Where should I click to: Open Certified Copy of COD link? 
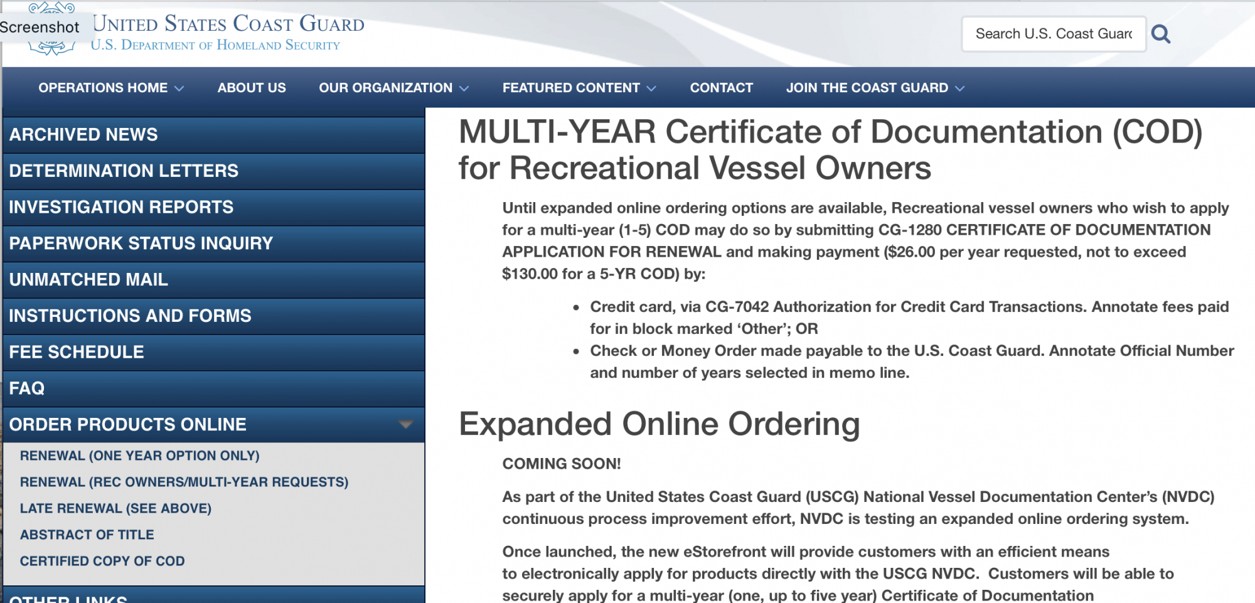coord(102,562)
